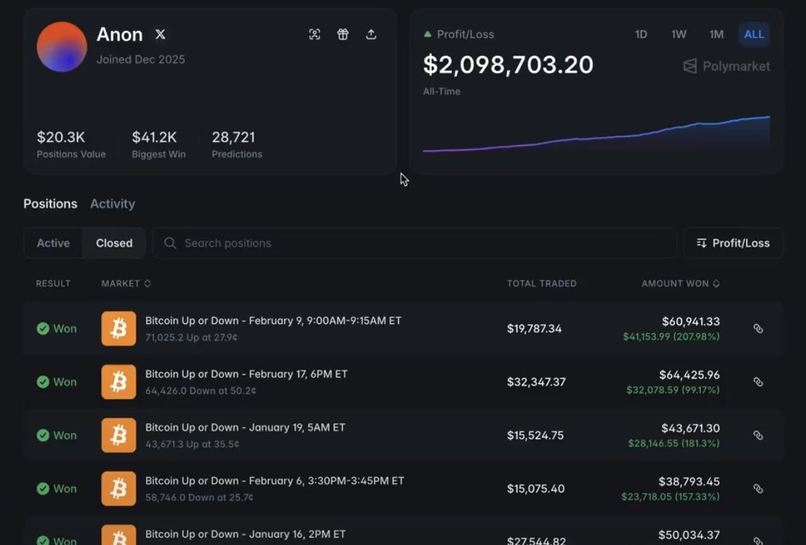
Task: Click Bitcoin icon for February 17 market
Action: coord(118,382)
